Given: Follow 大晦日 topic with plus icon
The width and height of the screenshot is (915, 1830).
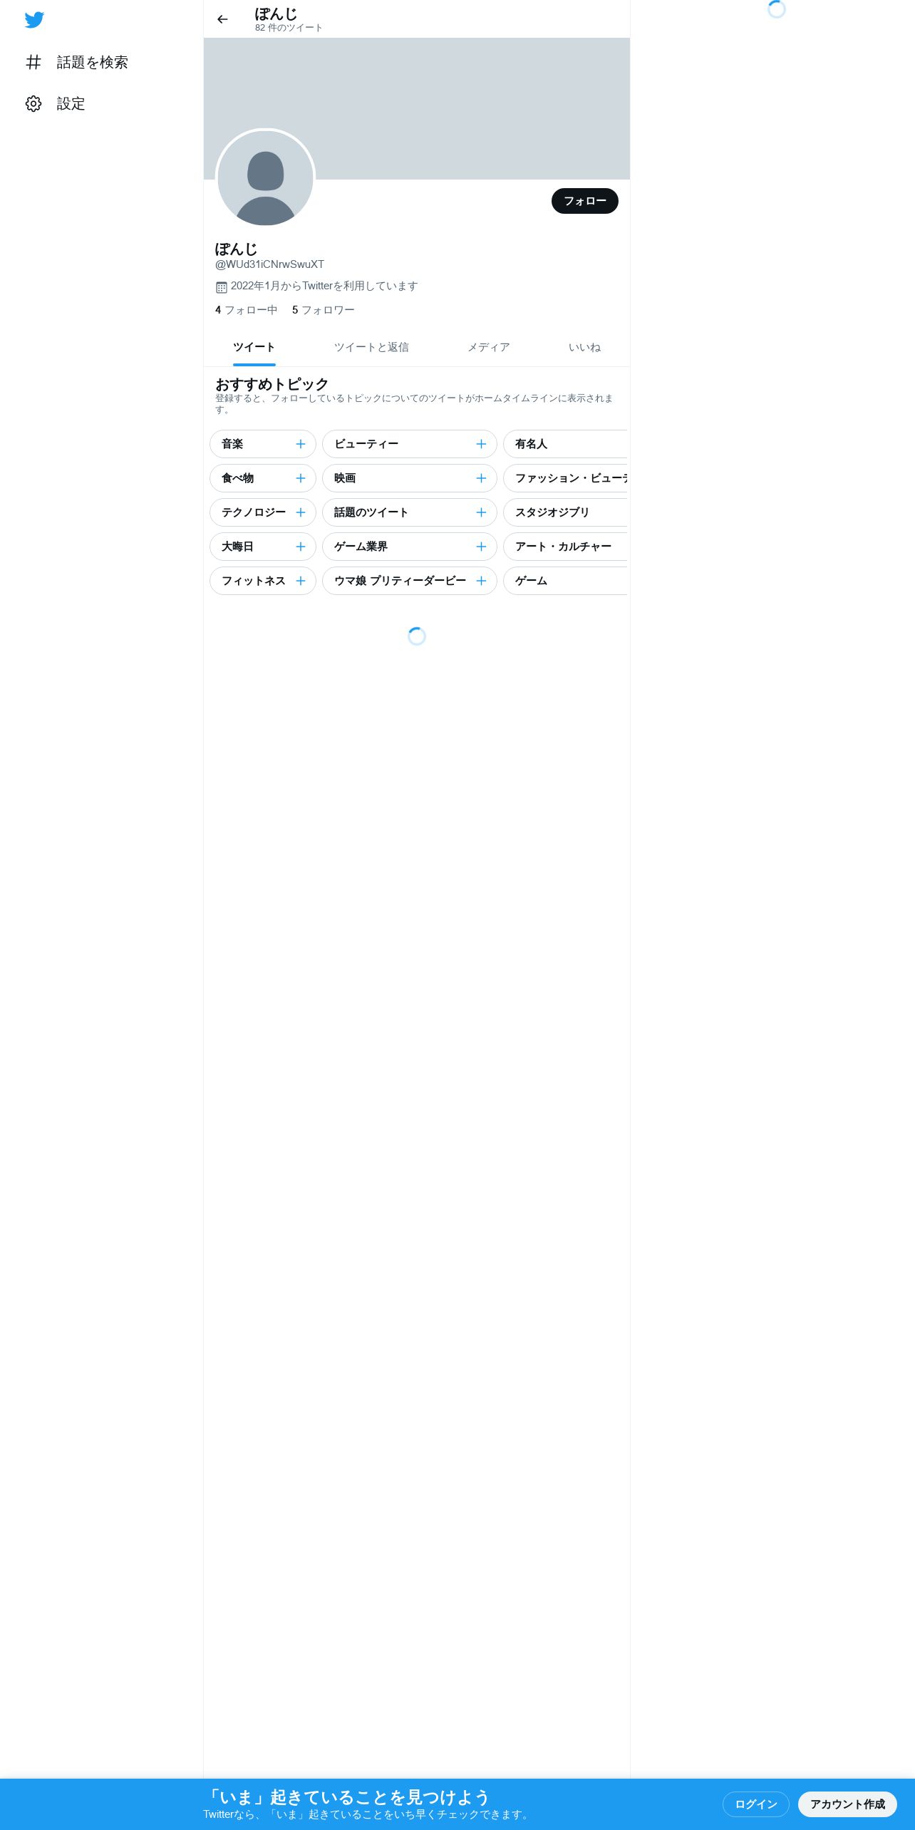Looking at the screenshot, I should 301,547.
